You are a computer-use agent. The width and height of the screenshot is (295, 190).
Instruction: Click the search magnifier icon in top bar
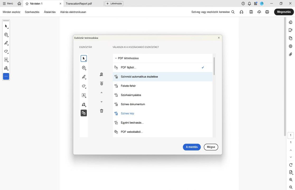click(233, 12)
